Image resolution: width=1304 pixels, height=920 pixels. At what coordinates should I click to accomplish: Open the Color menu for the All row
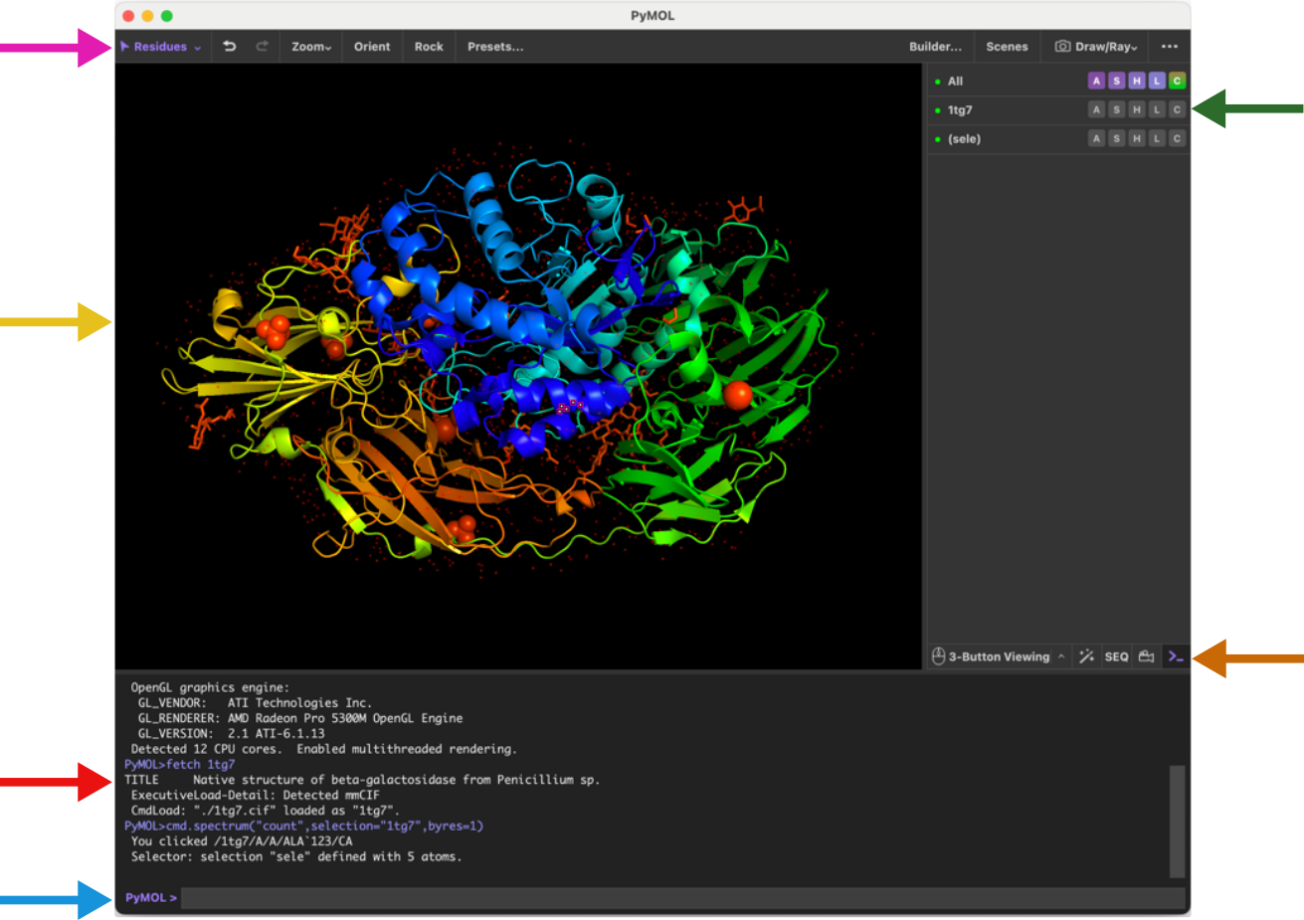tap(1177, 81)
